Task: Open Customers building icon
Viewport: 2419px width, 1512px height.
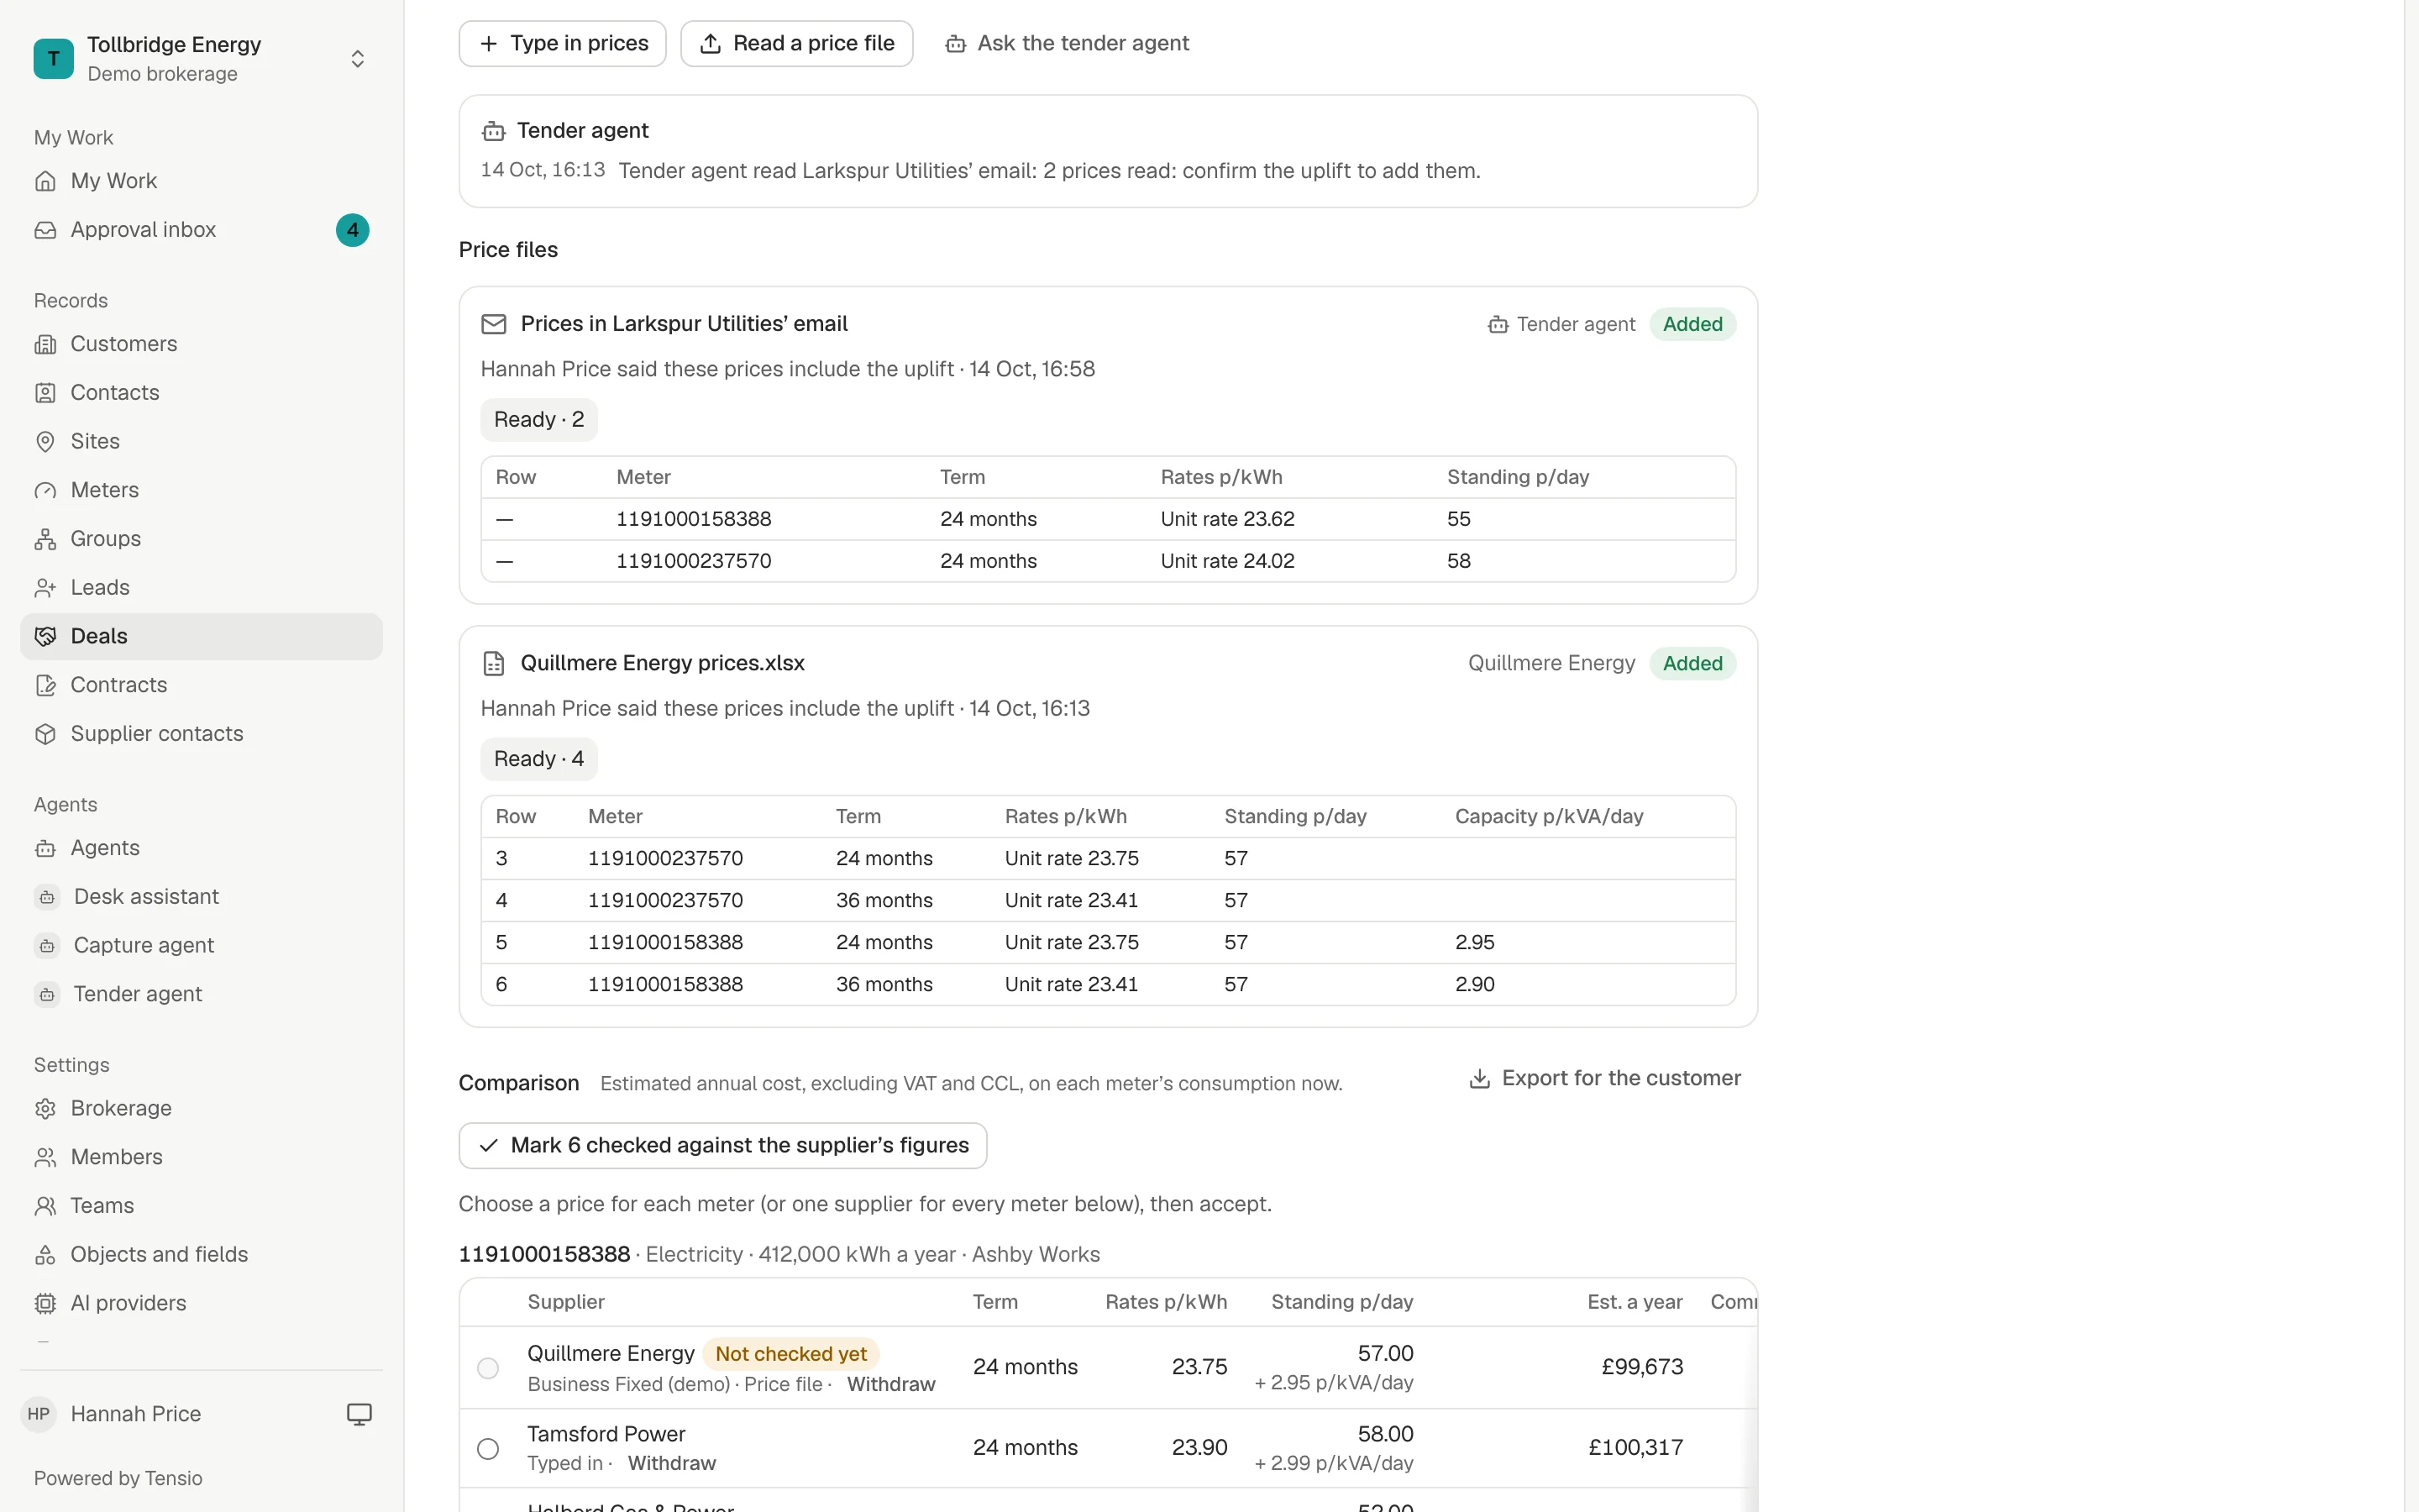Action: (45, 344)
